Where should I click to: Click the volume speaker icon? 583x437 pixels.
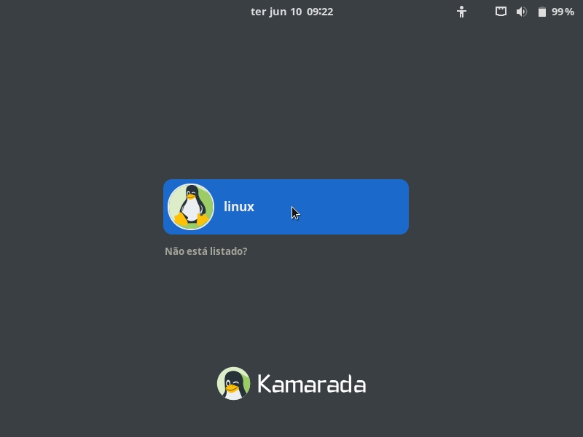coord(522,12)
